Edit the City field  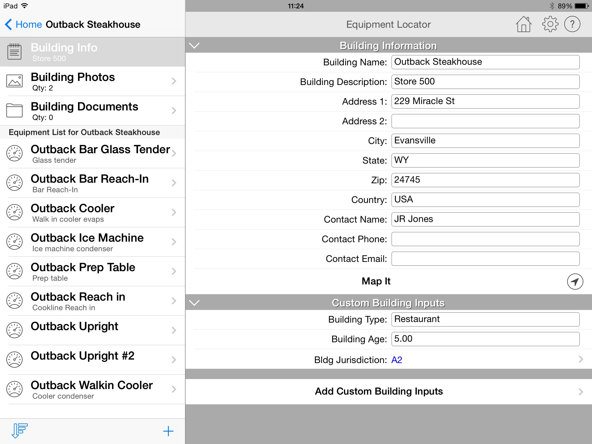485,141
